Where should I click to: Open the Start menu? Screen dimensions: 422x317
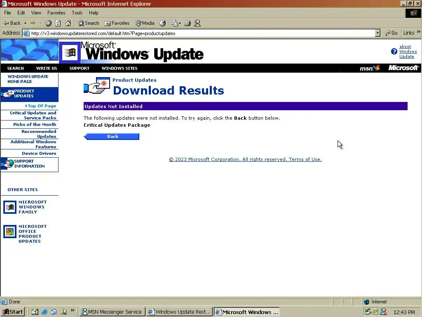pos(13,312)
